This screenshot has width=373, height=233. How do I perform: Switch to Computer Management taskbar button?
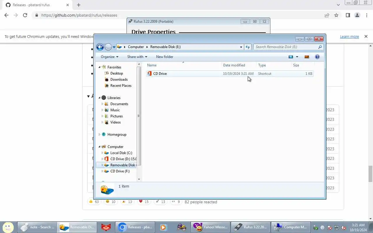tap(291, 227)
